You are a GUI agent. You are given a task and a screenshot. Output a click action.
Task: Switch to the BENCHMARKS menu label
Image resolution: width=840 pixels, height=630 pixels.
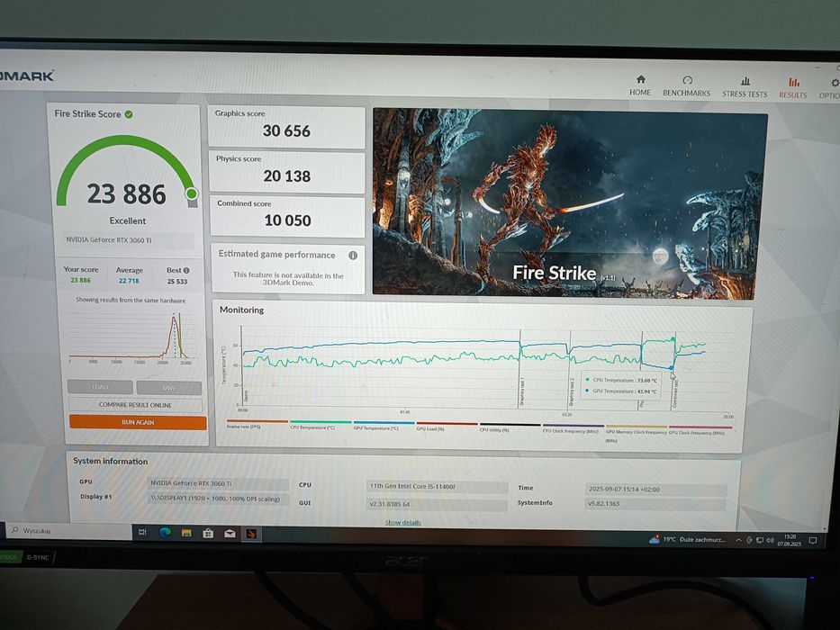tap(686, 94)
